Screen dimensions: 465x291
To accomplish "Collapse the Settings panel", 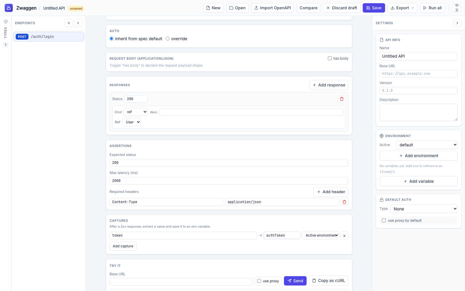I will [x=457, y=23].
